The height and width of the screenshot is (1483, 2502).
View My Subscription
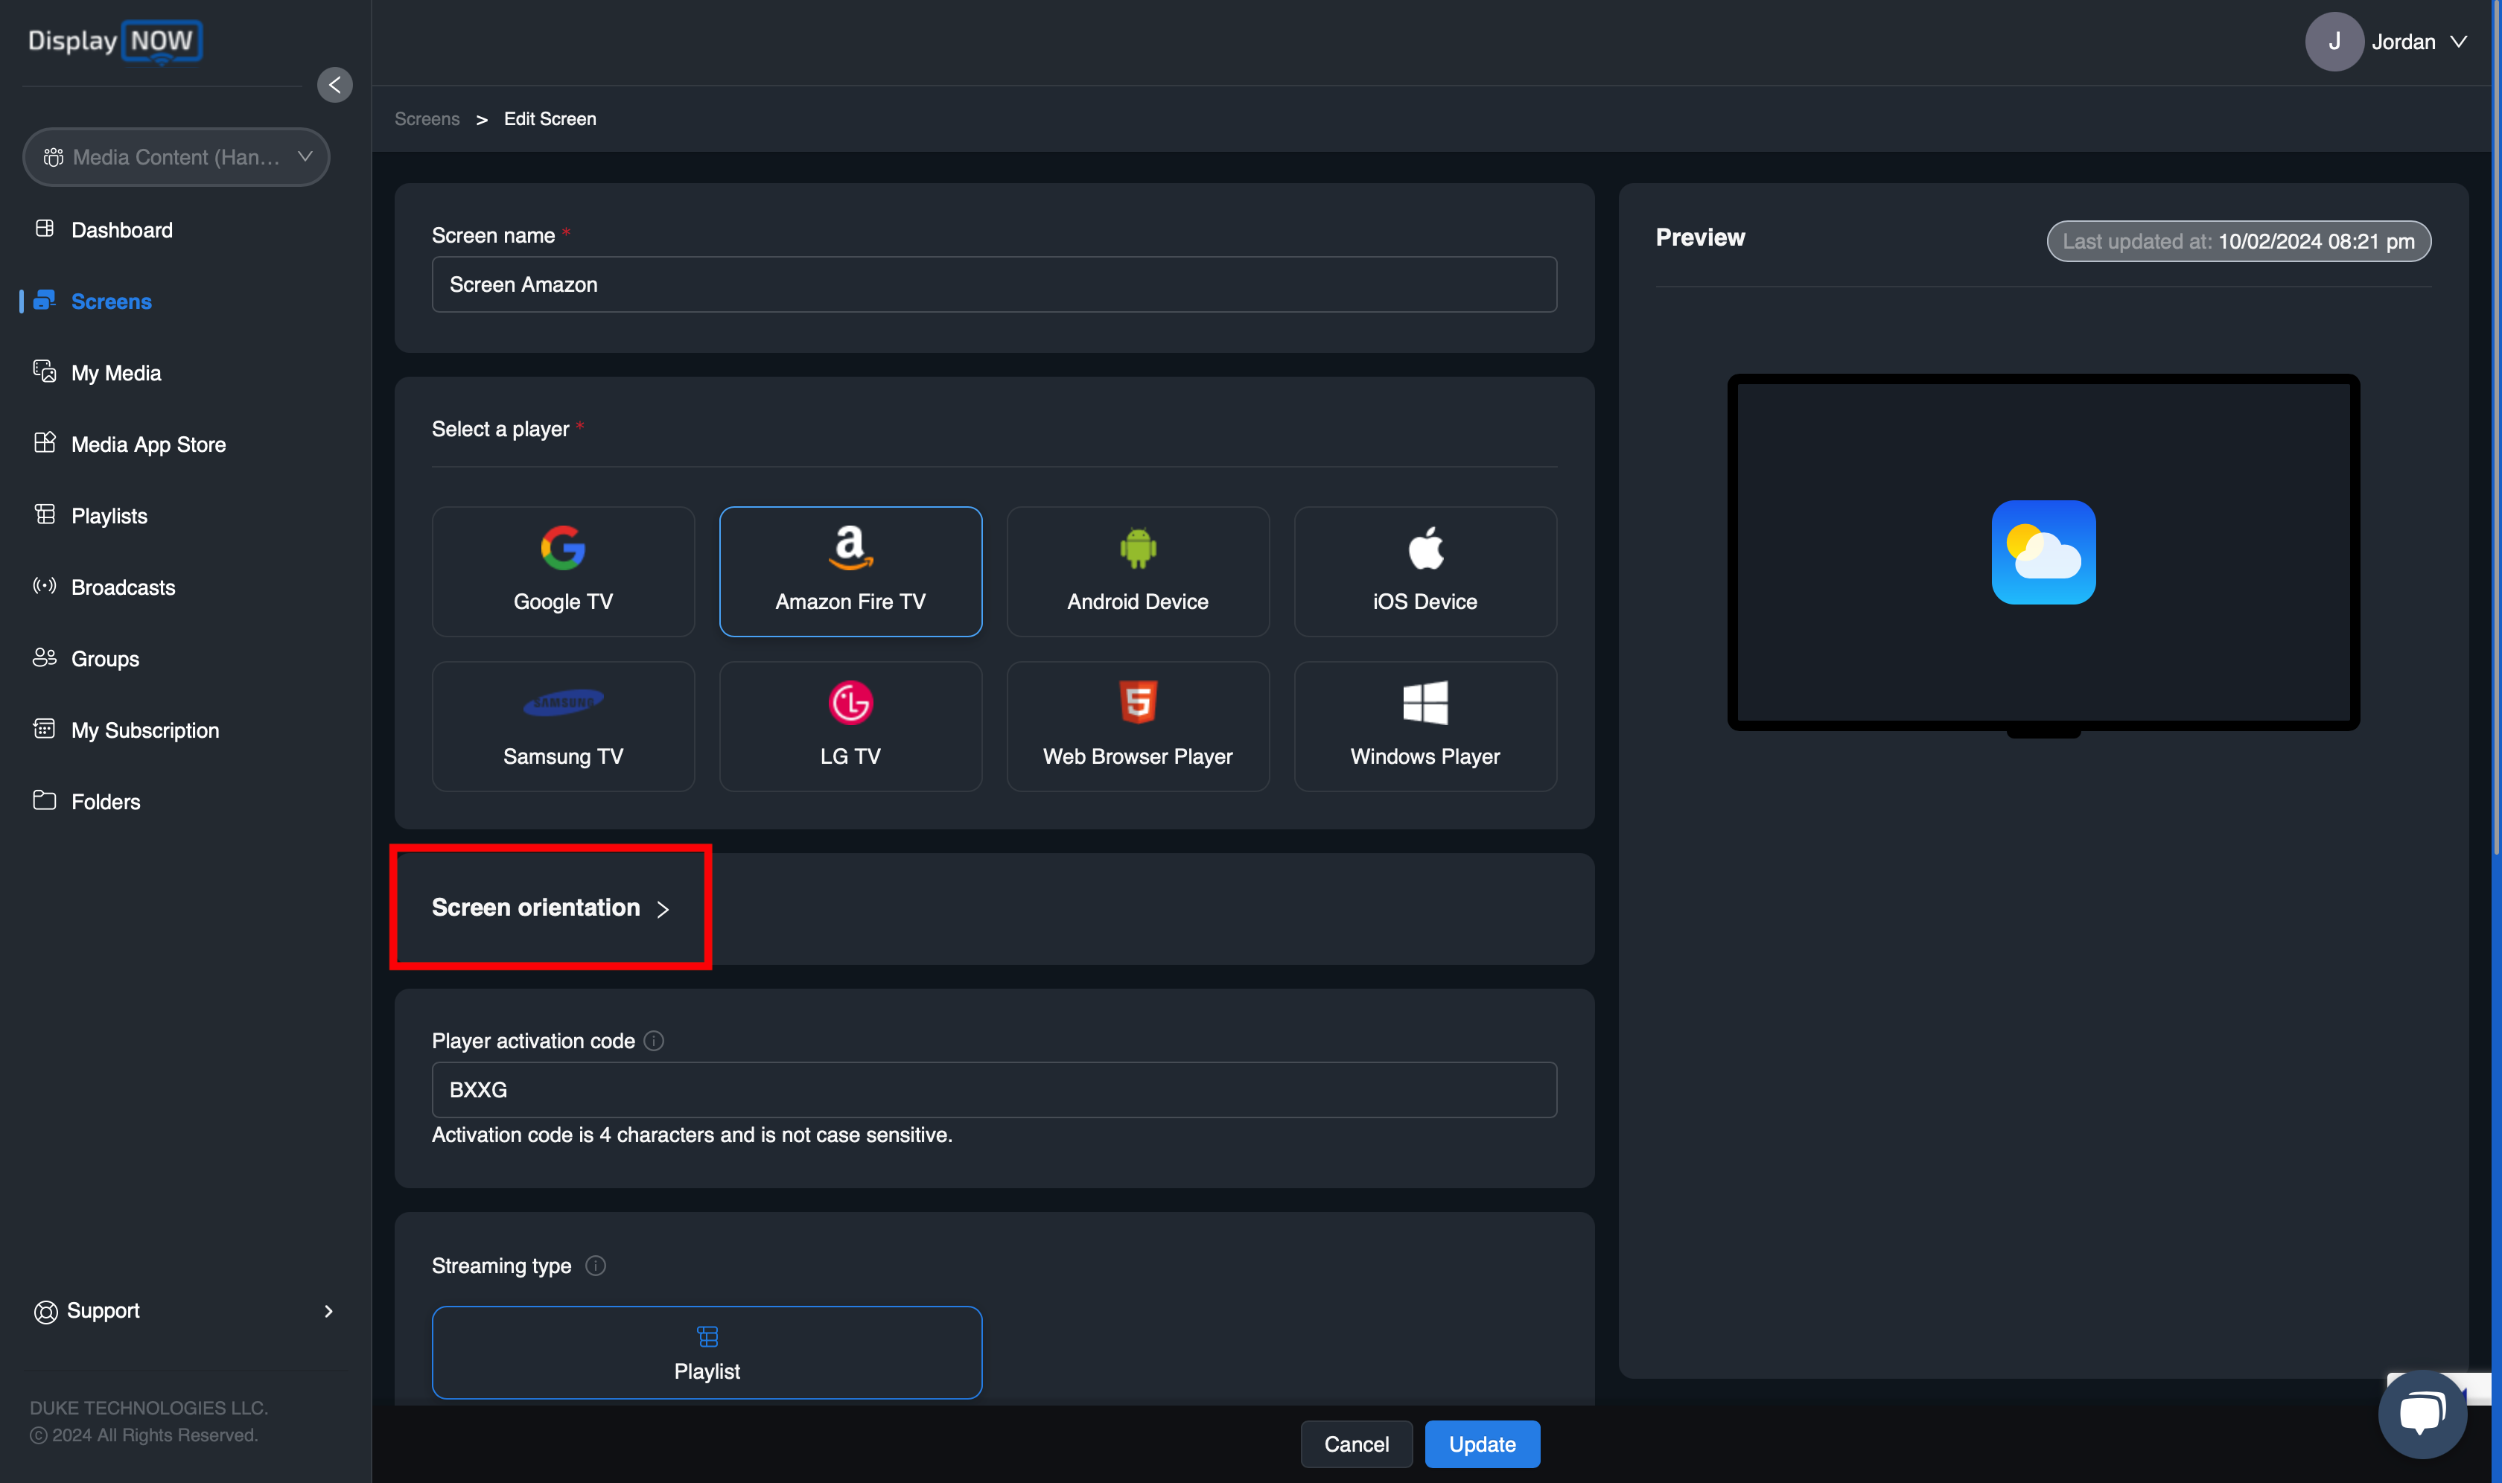click(145, 730)
